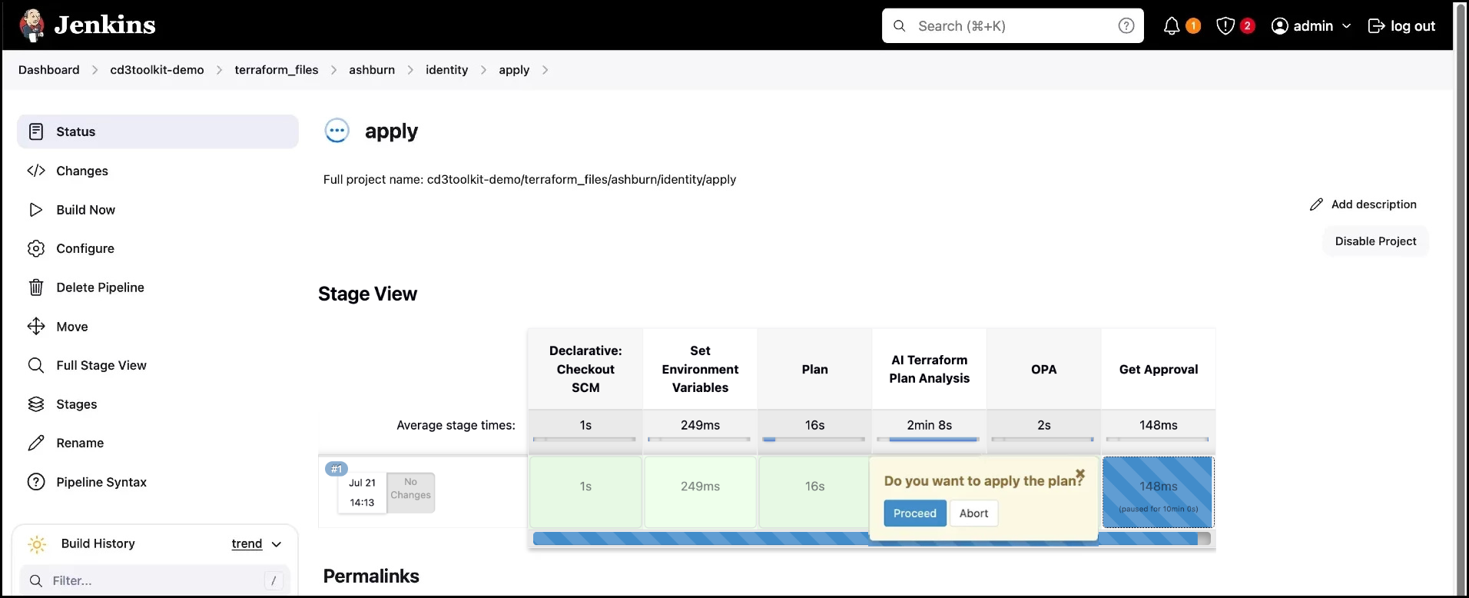This screenshot has height=598, width=1469.
Task: Open build #1 badge
Action: pyautogui.click(x=337, y=469)
